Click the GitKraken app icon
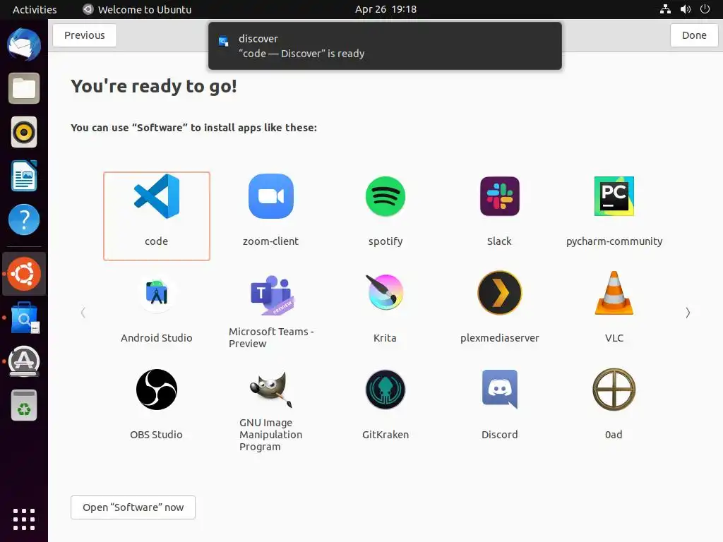723x542 pixels. pyautogui.click(x=386, y=390)
